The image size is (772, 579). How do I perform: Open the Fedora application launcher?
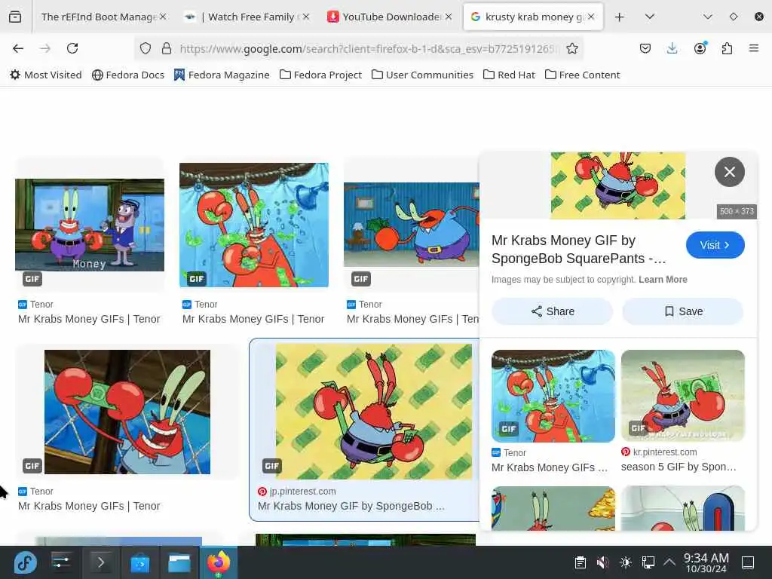click(25, 562)
